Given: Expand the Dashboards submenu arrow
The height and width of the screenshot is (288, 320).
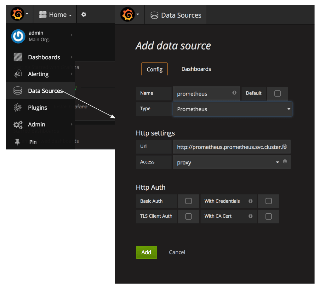Looking at the screenshot, I should (x=71, y=57).
